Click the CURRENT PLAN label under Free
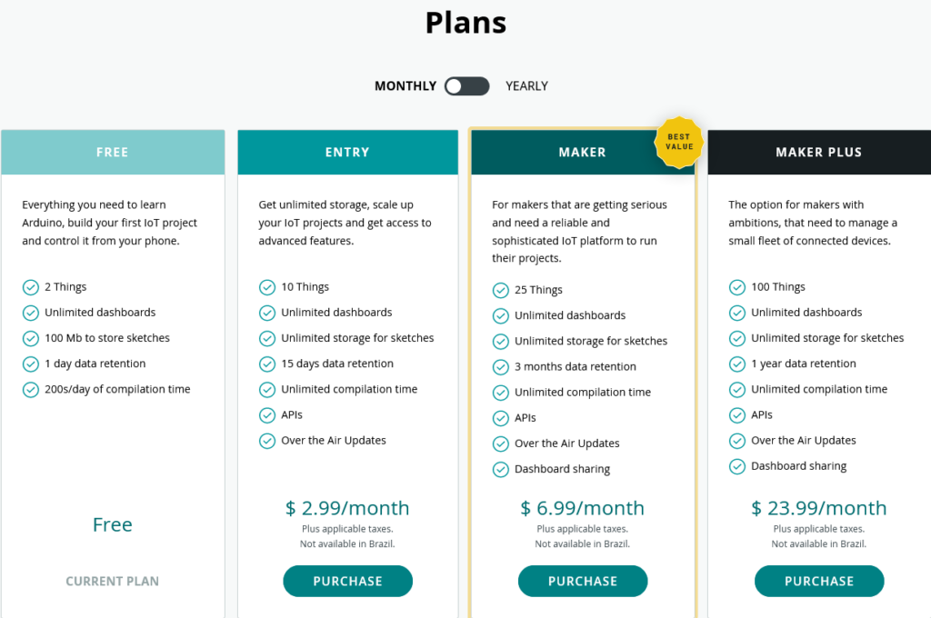 [x=112, y=582]
